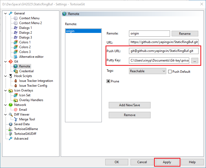
Task: Click the Advanced wrench icon
Action: coord(11,139)
